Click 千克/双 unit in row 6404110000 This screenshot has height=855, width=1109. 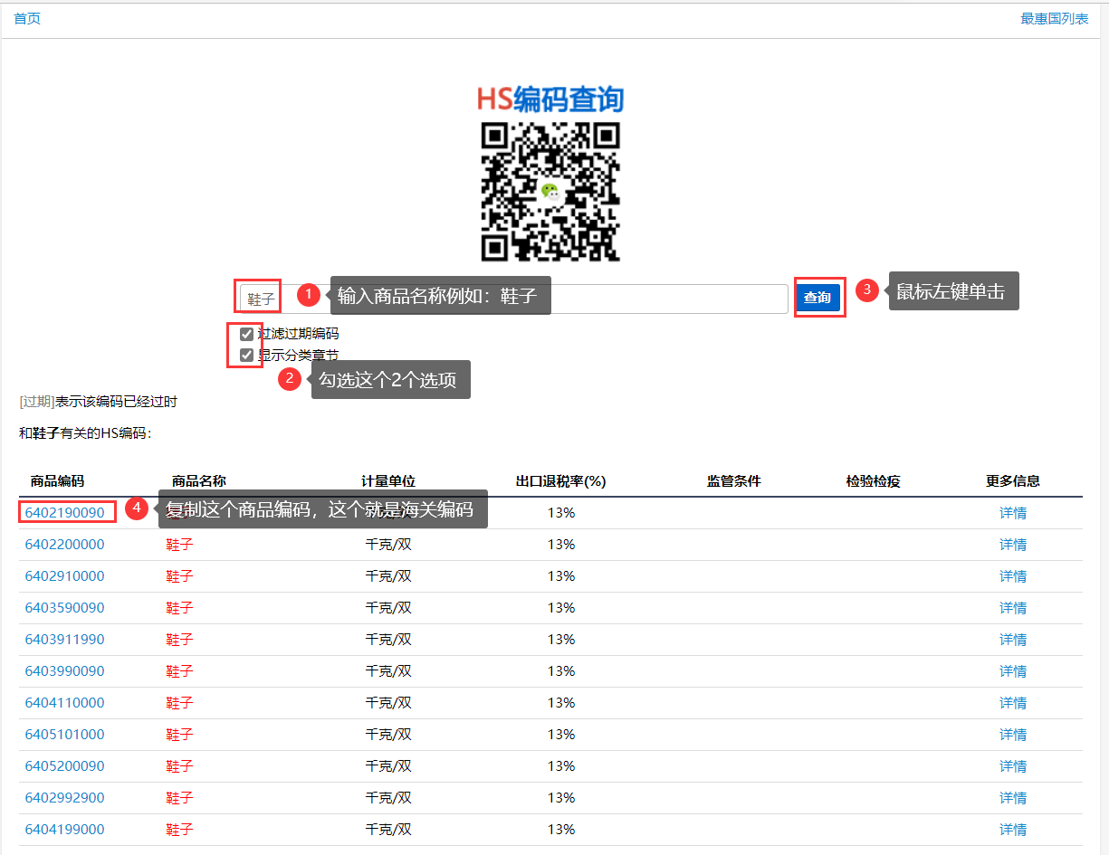[388, 703]
